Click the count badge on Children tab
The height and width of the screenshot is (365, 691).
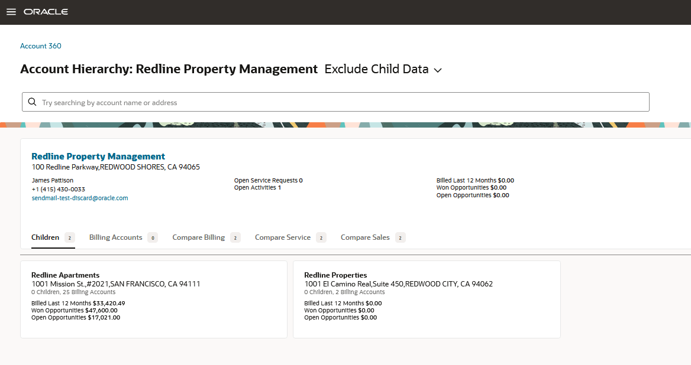pyautogui.click(x=69, y=237)
